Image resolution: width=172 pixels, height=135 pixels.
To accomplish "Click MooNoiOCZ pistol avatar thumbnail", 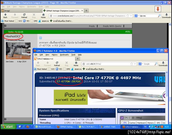I will [18, 51].
